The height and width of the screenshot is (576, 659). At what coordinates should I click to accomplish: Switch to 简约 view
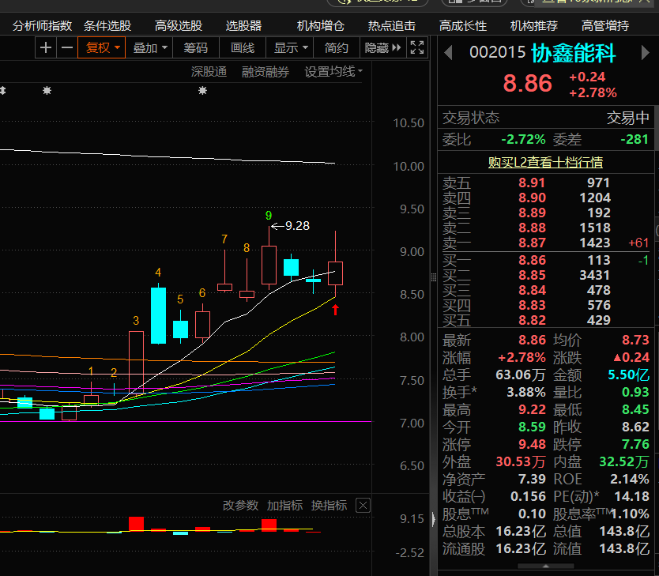point(337,48)
